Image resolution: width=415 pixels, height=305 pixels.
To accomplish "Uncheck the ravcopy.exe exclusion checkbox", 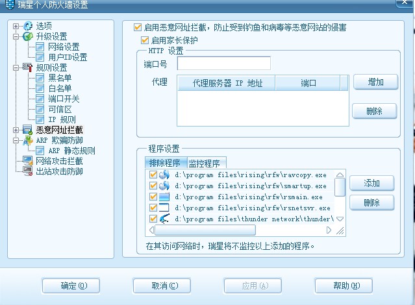I will 153,175.
